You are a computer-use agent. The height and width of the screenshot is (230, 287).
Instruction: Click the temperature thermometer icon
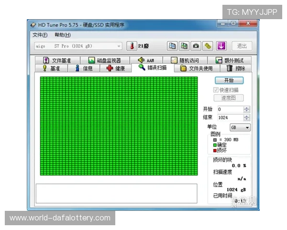click(x=132, y=46)
